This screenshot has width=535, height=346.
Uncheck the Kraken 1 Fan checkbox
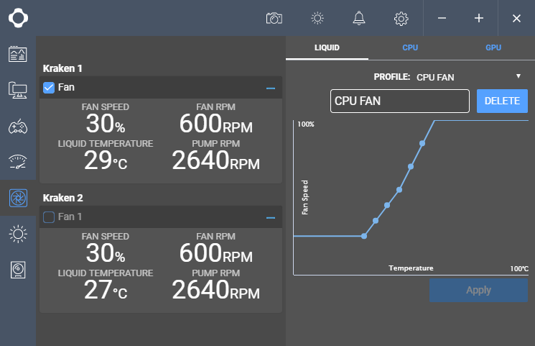coord(49,88)
